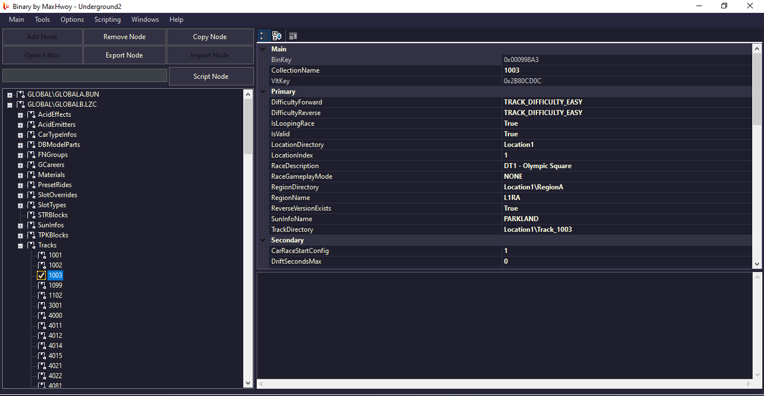Open the Property Pages toolbar icon
764x396 pixels.
pyautogui.click(x=293, y=36)
